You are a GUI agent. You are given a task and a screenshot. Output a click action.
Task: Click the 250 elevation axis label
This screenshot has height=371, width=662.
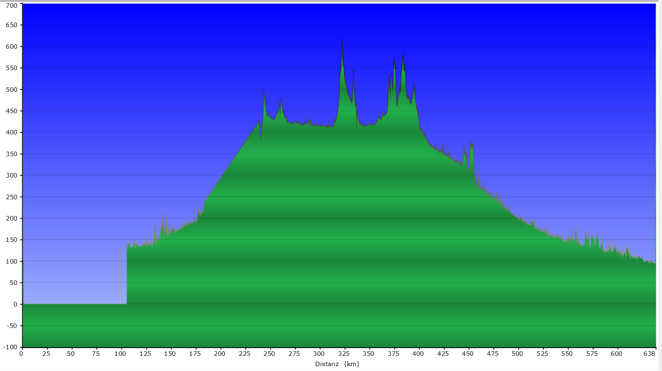coord(11,197)
